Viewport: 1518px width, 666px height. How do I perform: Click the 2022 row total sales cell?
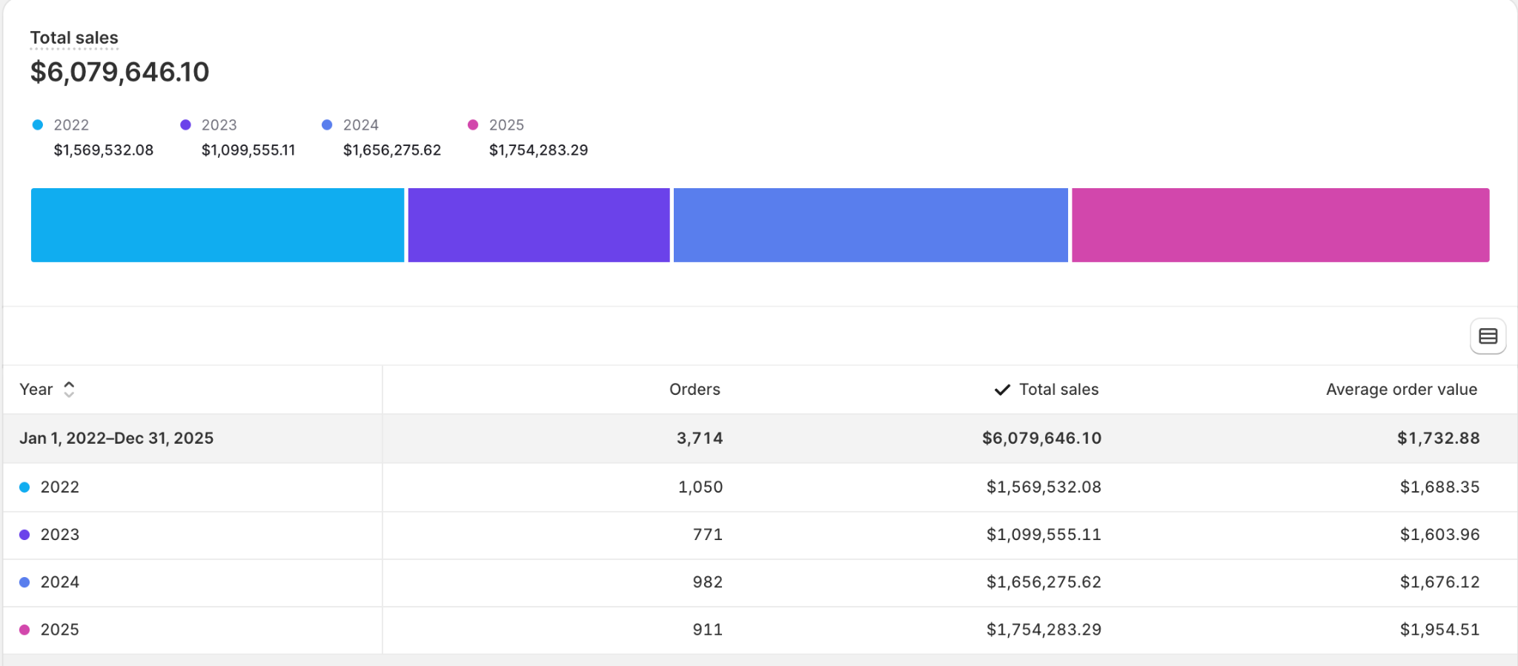[x=1044, y=487]
